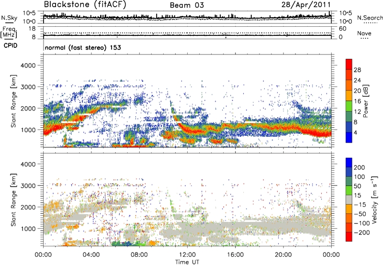This screenshot has height=265, width=383.
Task: Click the '200' Velocity colorbar label
Action: click(360, 167)
